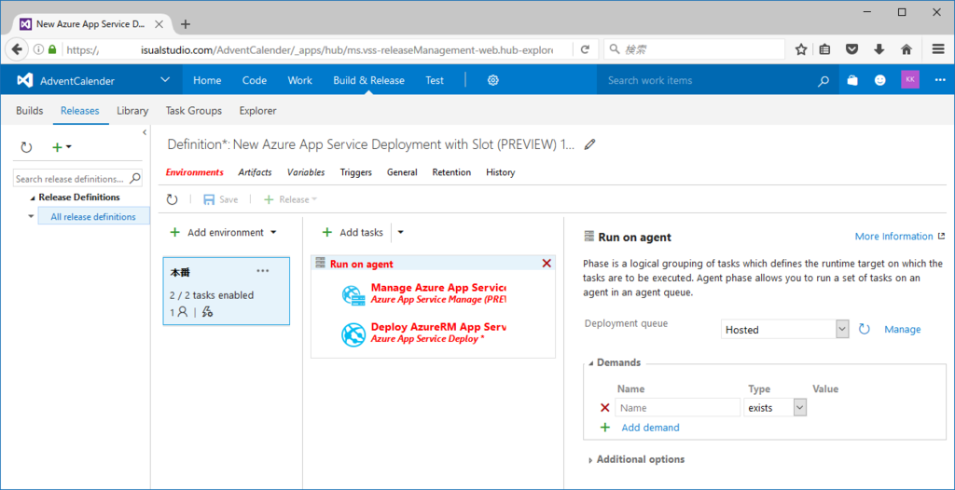This screenshot has width=955, height=490.
Task: Click the feedback smiley face icon
Action: point(880,80)
